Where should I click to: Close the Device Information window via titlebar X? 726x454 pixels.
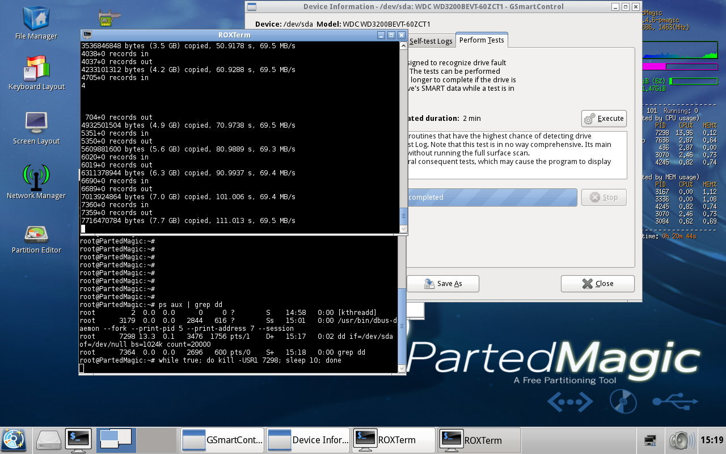point(636,7)
